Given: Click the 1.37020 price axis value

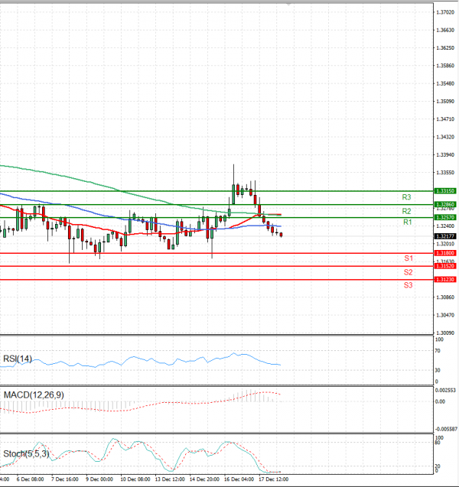Looking at the screenshot, I should pyautogui.click(x=445, y=12).
